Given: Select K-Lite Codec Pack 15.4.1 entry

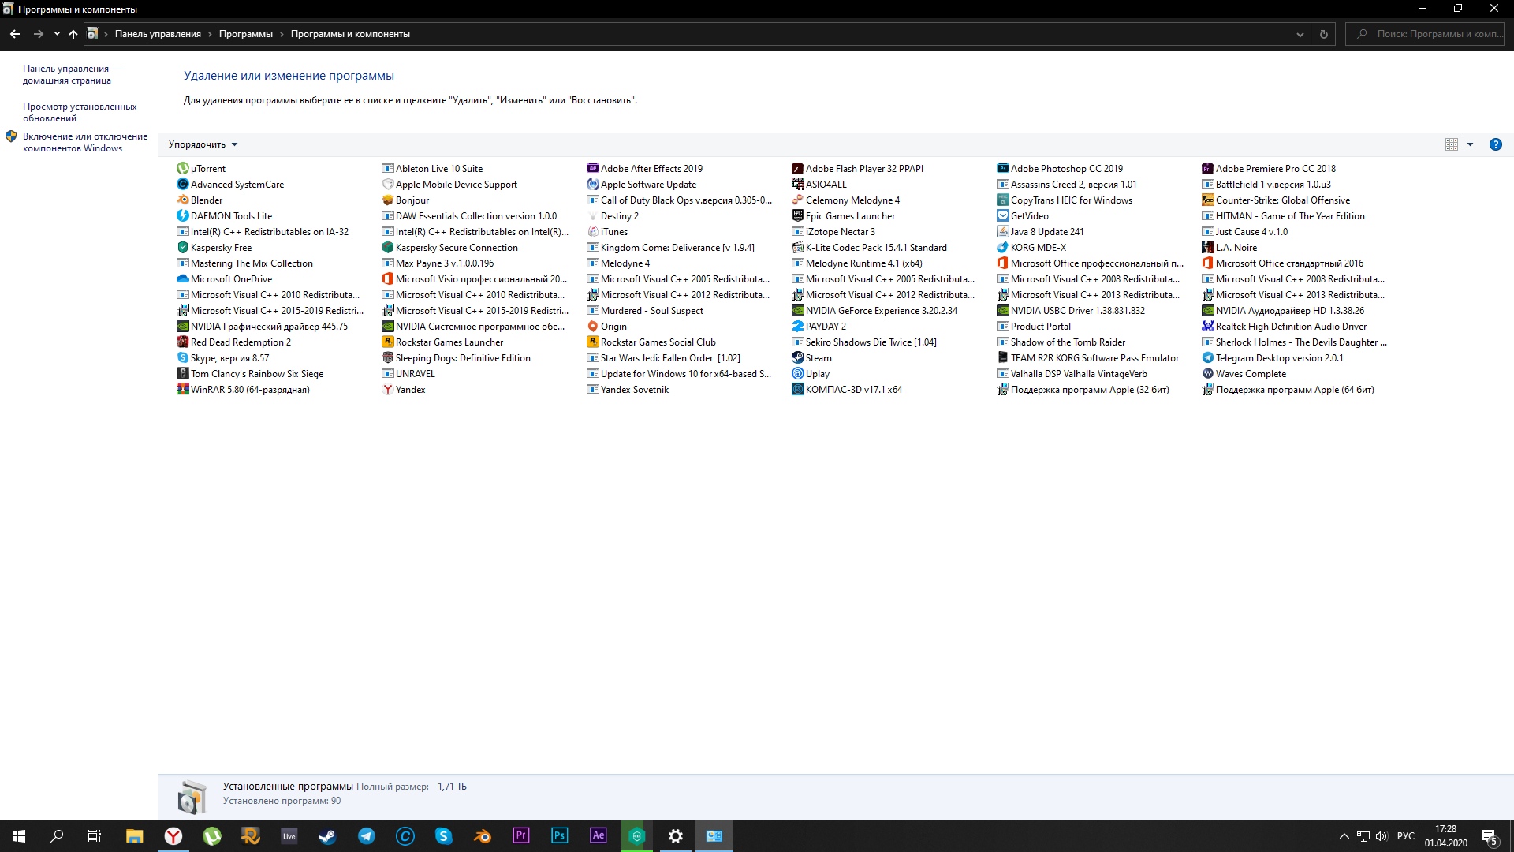Looking at the screenshot, I should point(869,248).
